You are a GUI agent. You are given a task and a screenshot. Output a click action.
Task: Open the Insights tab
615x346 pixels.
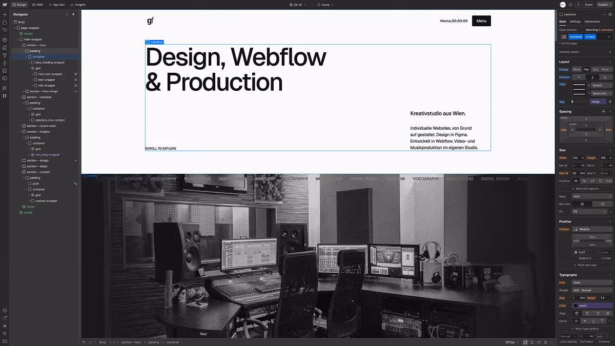78,5
